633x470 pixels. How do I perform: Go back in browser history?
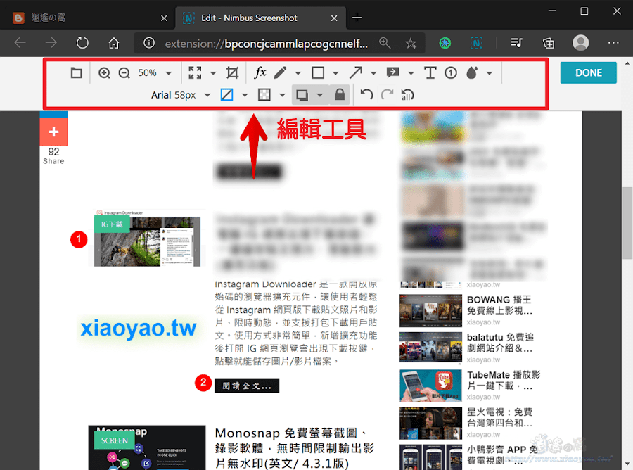tap(20, 43)
